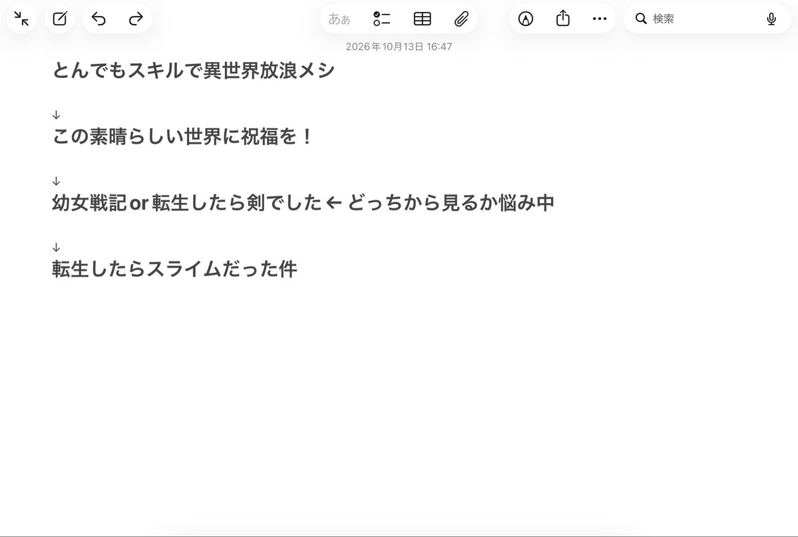Click the words 幼女戦記 or 転生したら剣でした
The width and height of the screenshot is (798, 537).
pos(187,202)
